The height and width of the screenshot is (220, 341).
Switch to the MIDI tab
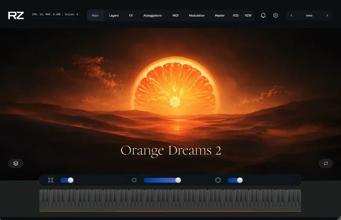(x=176, y=15)
